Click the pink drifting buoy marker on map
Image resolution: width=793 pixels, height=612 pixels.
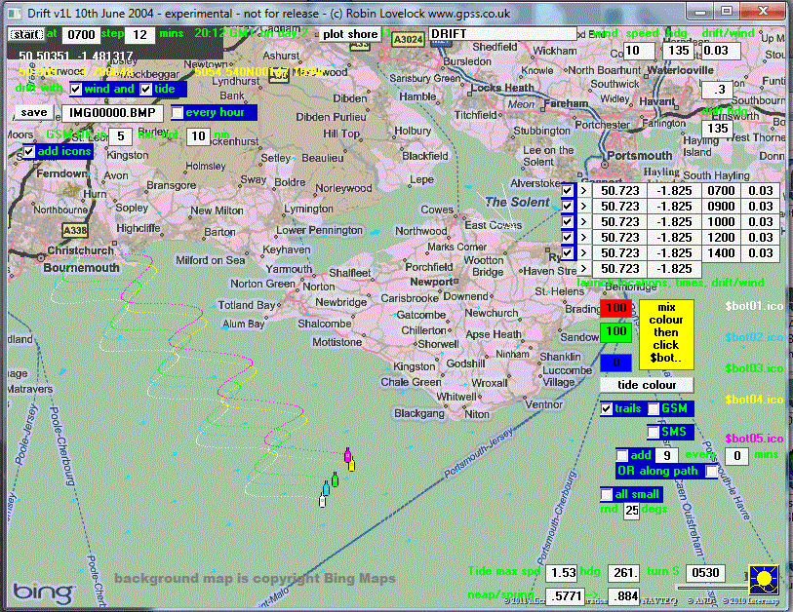pos(347,455)
